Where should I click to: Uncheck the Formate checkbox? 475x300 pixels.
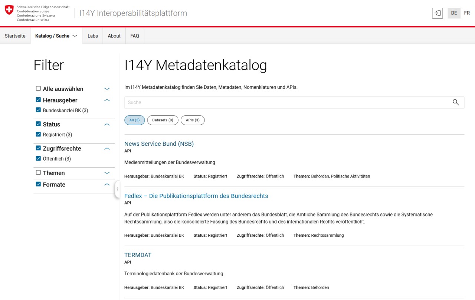pyautogui.click(x=38, y=184)
